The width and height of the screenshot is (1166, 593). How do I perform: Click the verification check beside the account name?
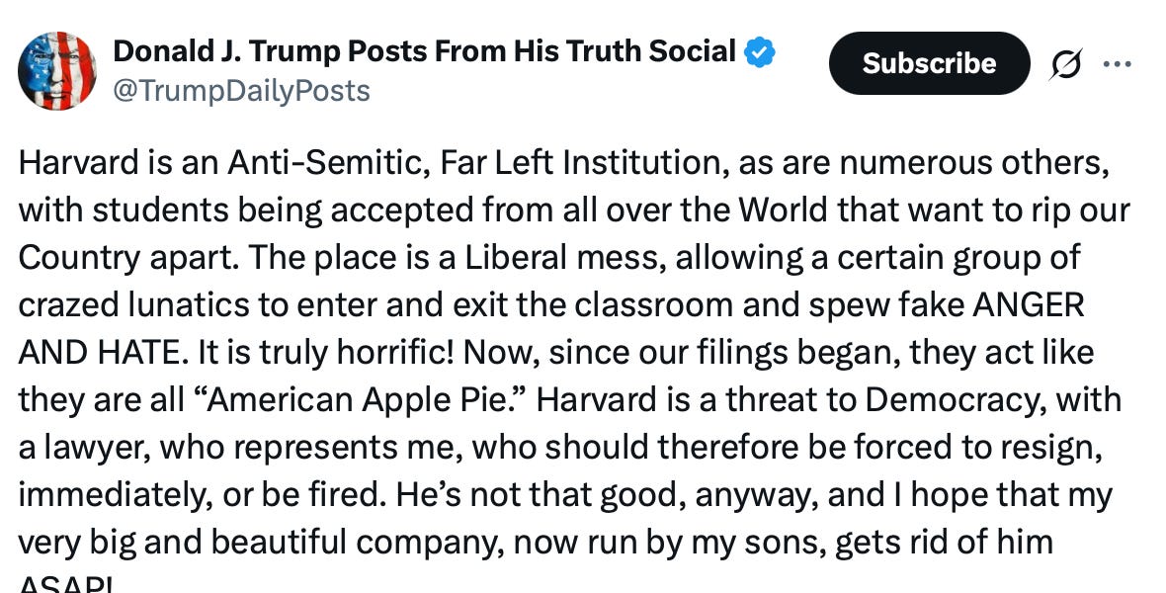(759, 50)
